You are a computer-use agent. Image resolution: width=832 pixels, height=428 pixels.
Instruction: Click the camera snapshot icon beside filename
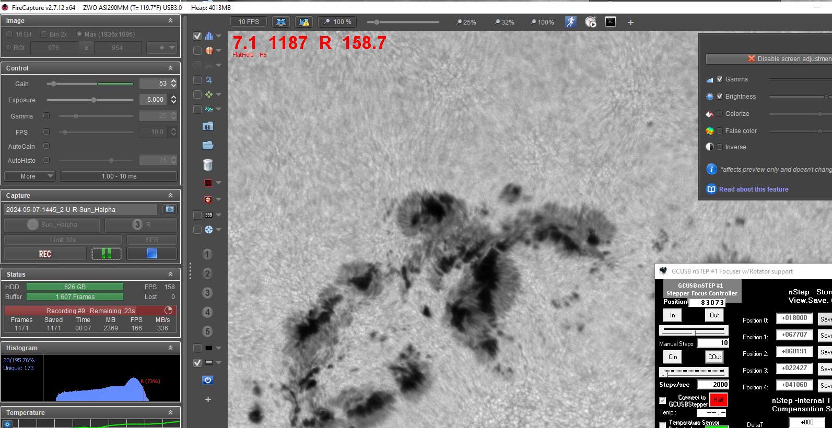coord(169,209)
